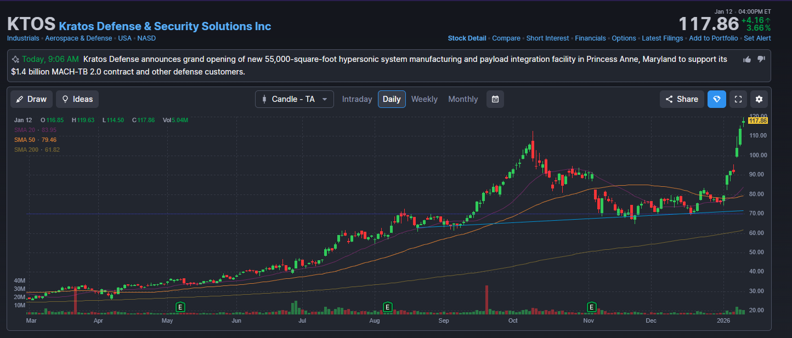
Task: Click the August earnings E marker
Action: (387, 306)
